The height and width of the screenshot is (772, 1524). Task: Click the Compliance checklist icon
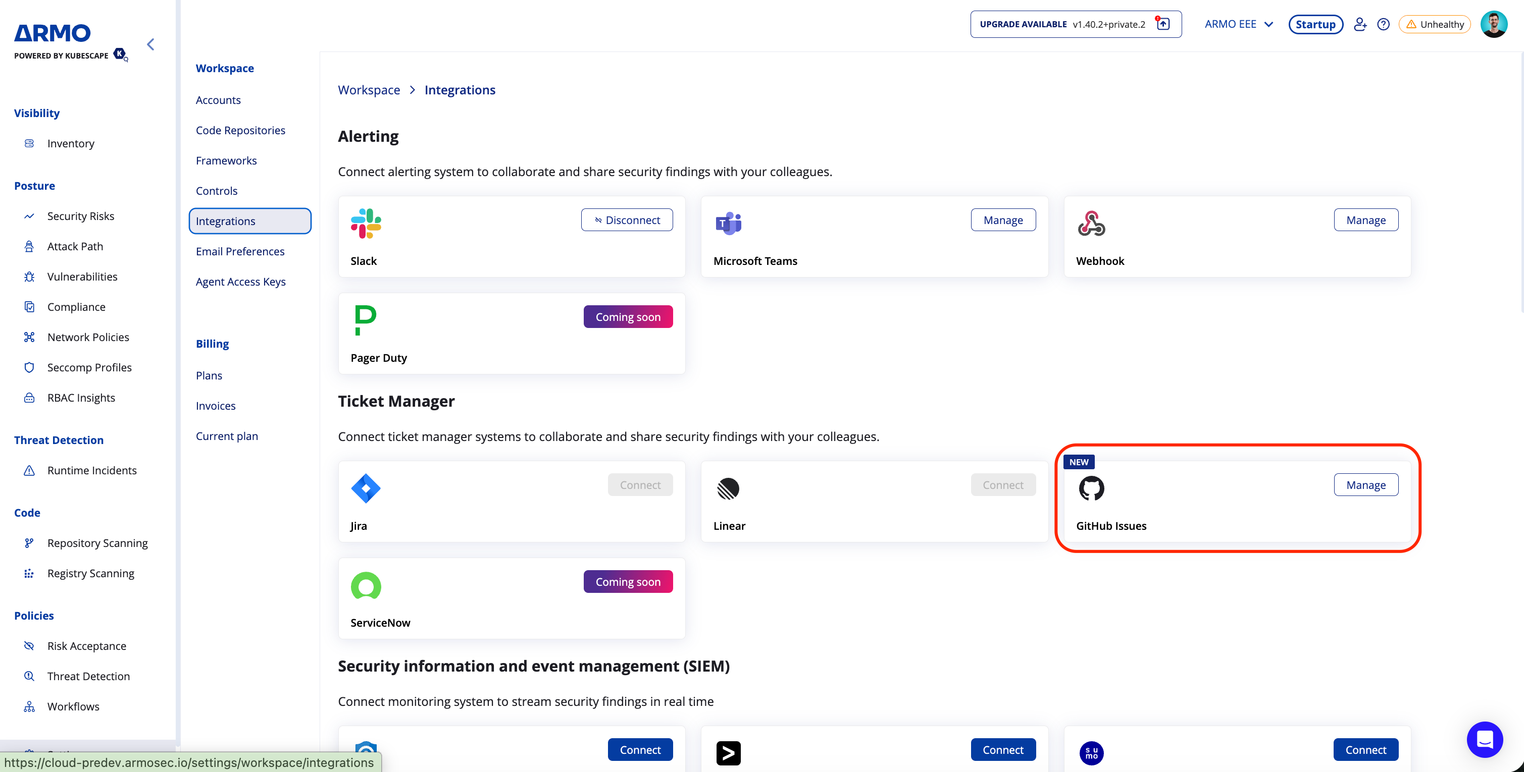(29, 307)
